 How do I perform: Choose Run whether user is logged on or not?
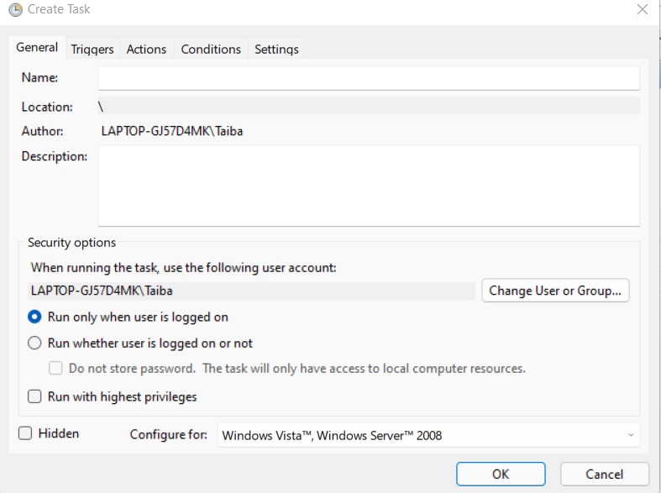pos(35,344)
